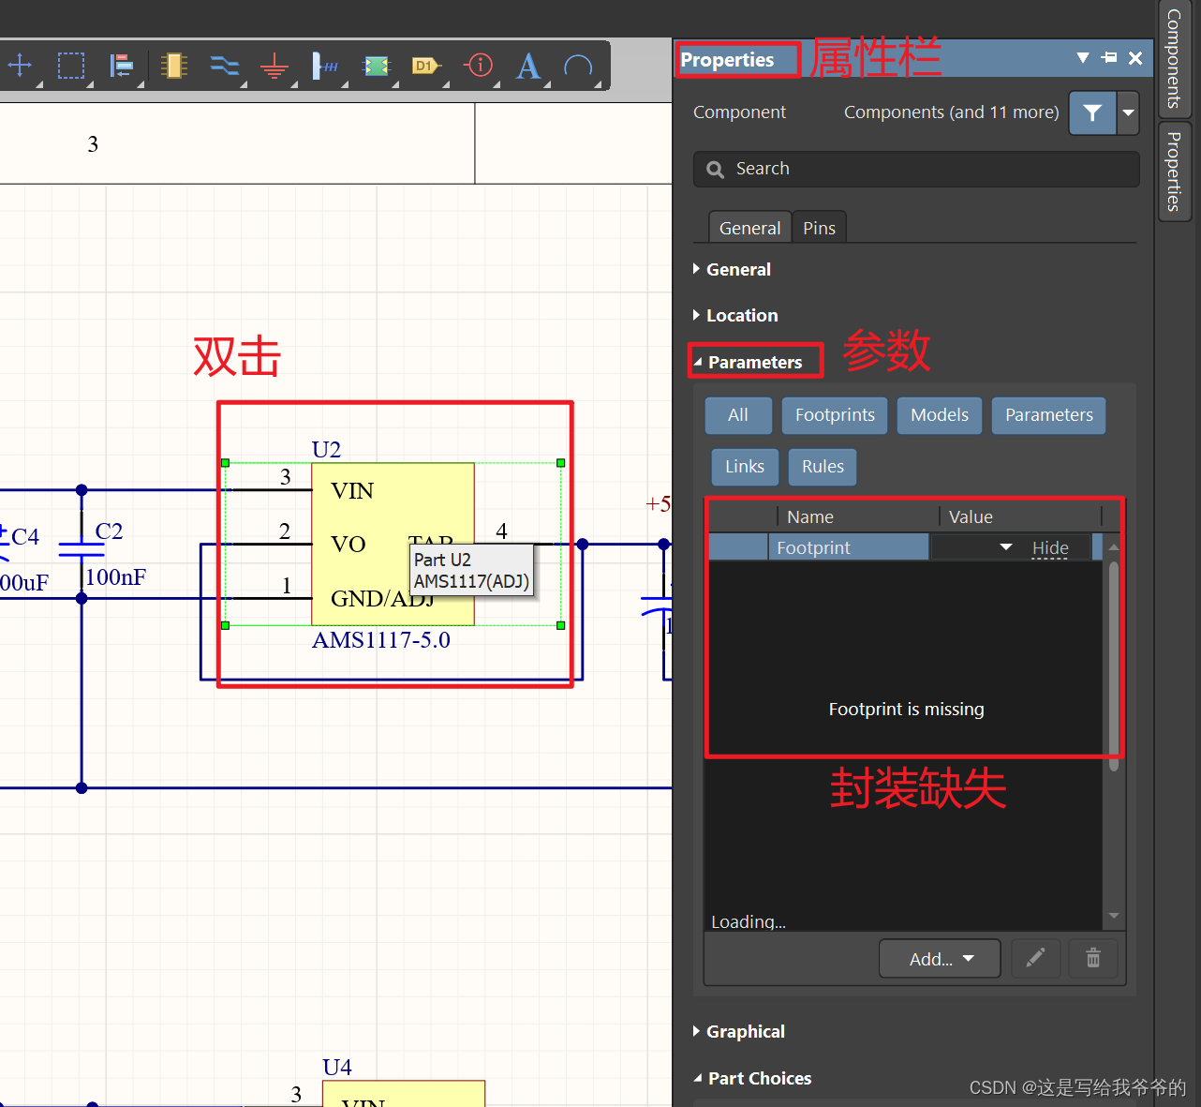The height and width of the screenshot is (1107, 1201).
Task: Select the AMS1117-5.0 comment text
Action: click(381, 640)
